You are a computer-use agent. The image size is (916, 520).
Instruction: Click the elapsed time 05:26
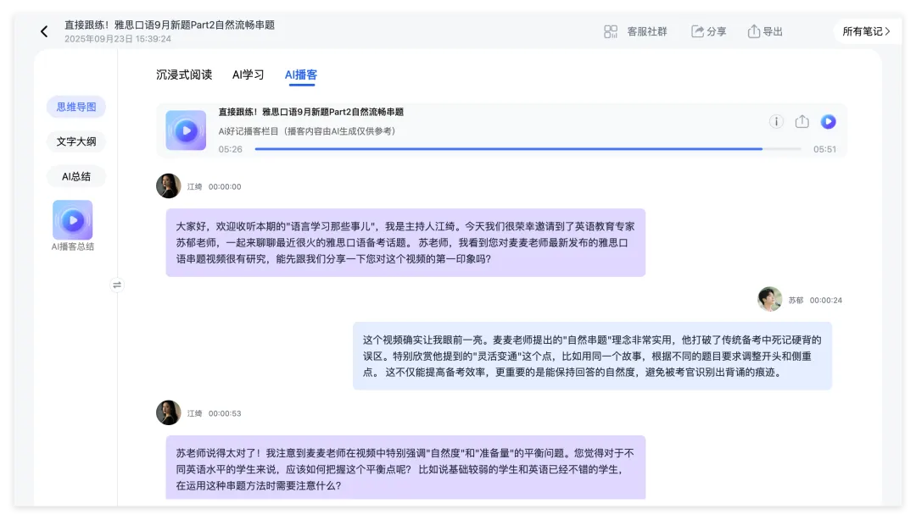point(230,149)
